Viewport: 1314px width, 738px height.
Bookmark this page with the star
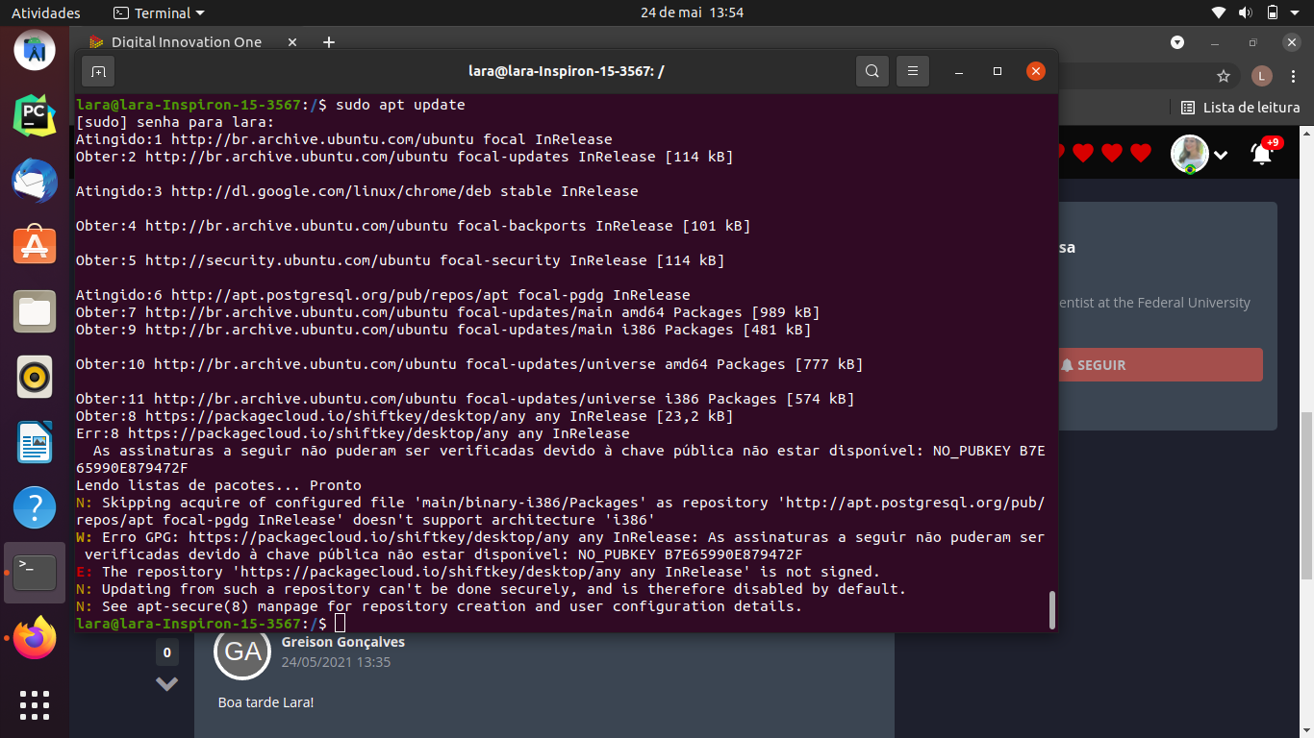1224,76
